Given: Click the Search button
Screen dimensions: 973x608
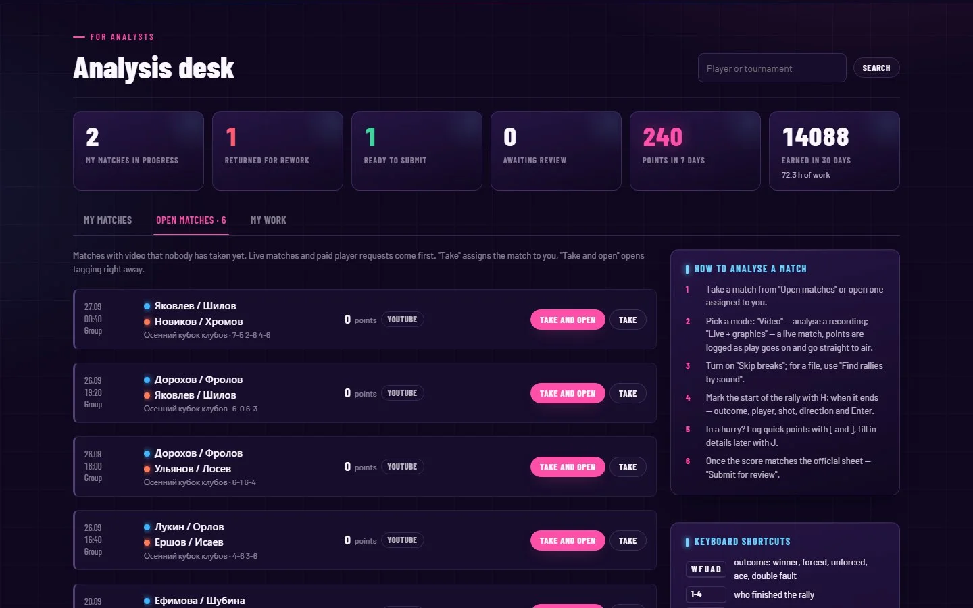Looking at the screenshot, I should (x=876, y=68).
